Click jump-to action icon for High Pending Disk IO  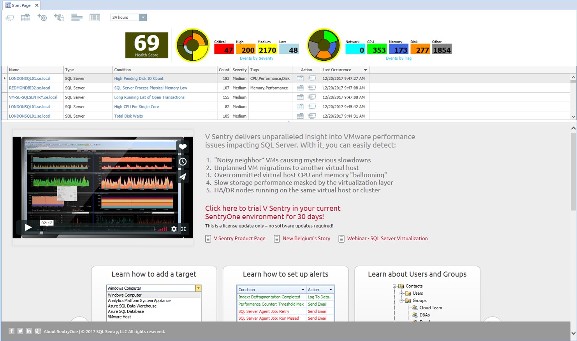point(312,78)
